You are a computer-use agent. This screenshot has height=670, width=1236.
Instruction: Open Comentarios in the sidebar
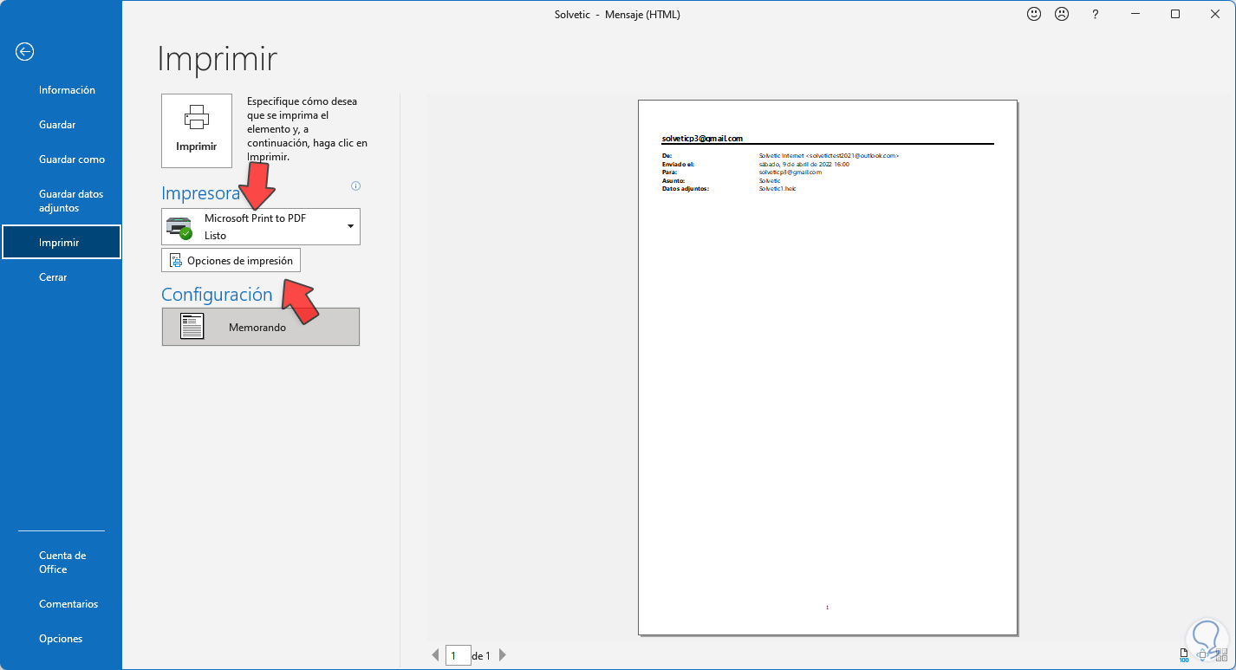click(x=68, y=604)
